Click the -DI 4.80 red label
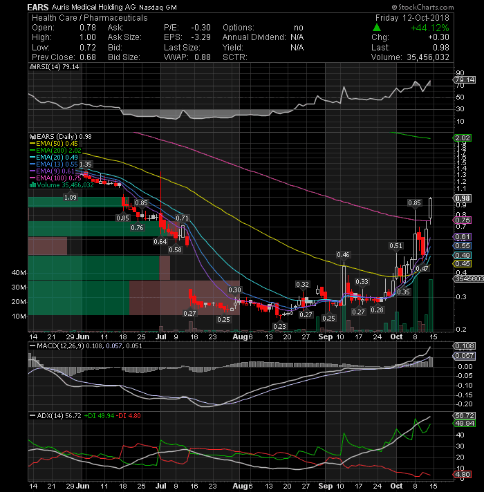Screen dimensions: 484x492 pos(129,415)
